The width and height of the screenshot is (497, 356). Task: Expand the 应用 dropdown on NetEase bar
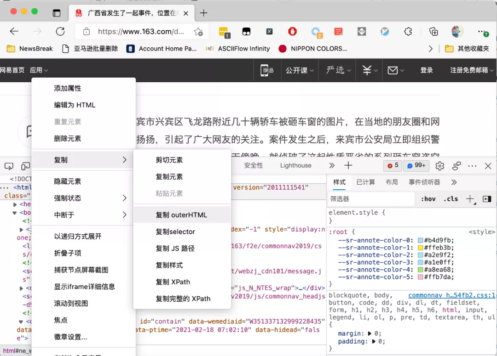[x=39, y=70]
